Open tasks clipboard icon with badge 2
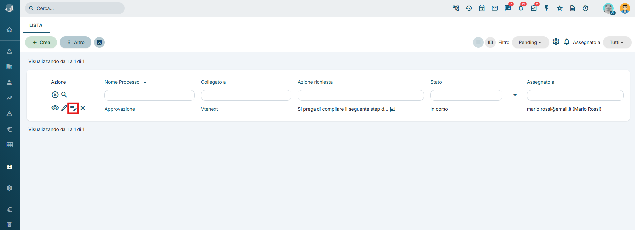The image size is (635, 230). tap(534, 8)
